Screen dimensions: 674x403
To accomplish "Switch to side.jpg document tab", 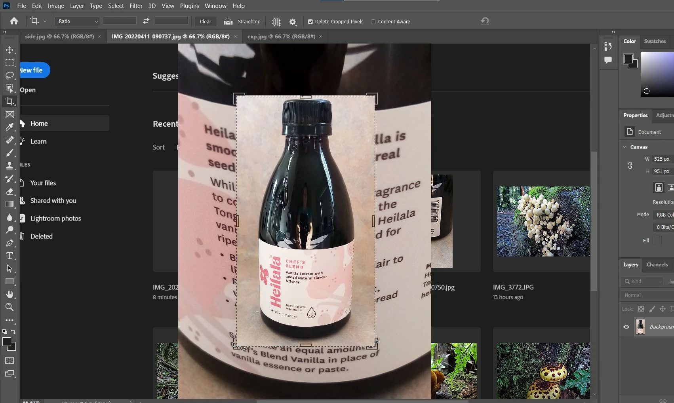I will click(x=59, y=36).
